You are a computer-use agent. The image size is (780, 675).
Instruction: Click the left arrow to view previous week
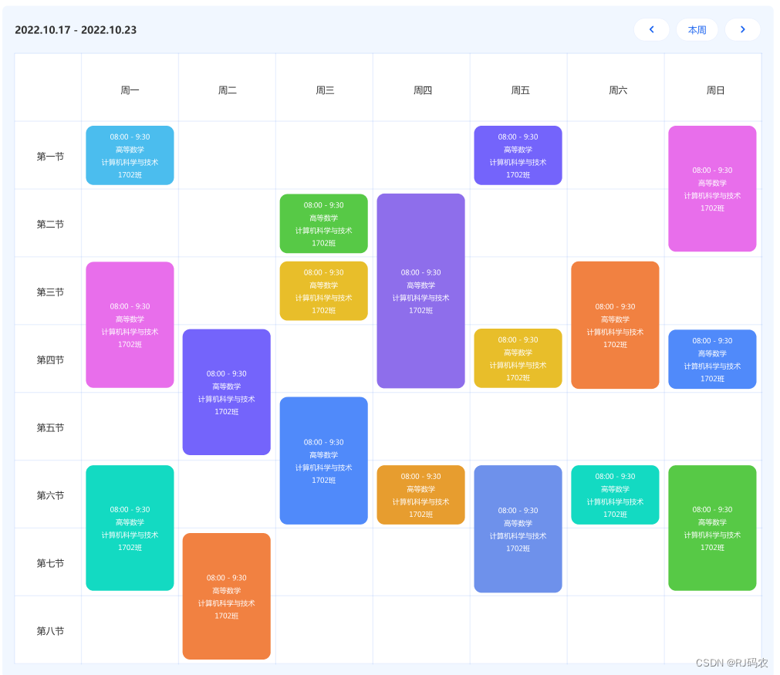pyautogui.click(x=651, y=29)
